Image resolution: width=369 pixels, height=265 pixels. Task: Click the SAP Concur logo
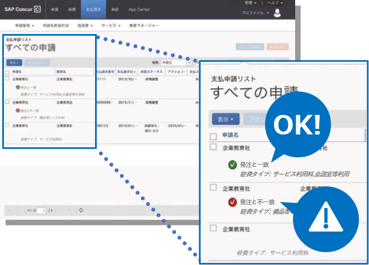22,9
